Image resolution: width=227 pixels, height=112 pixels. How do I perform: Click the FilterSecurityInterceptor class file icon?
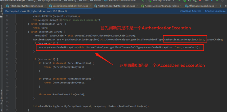coord(7,6)
